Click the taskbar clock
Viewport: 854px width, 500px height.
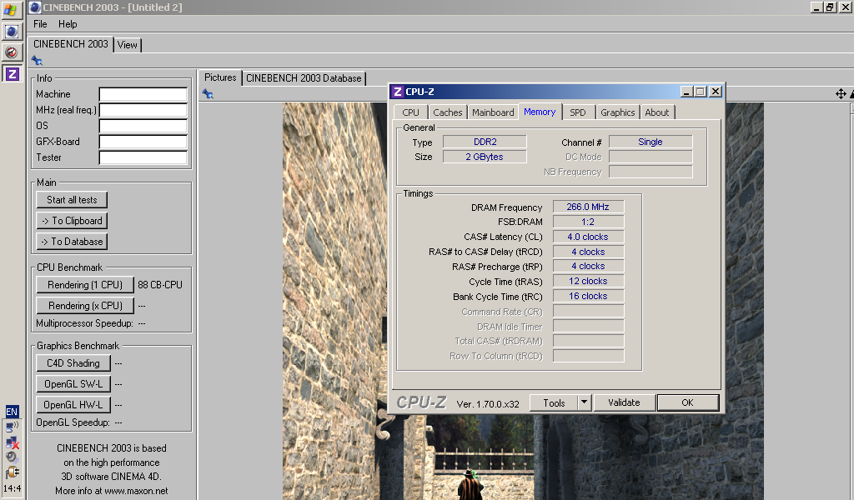pos(12,488)
